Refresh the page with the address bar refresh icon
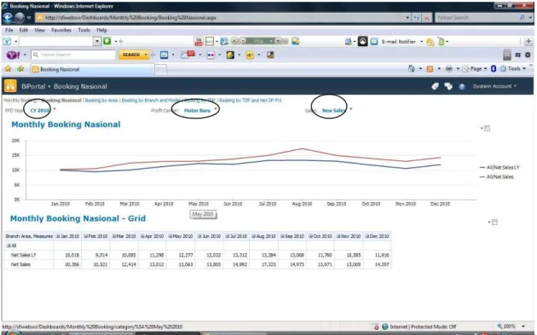This screenshot has height=335, width=537. 417,17
